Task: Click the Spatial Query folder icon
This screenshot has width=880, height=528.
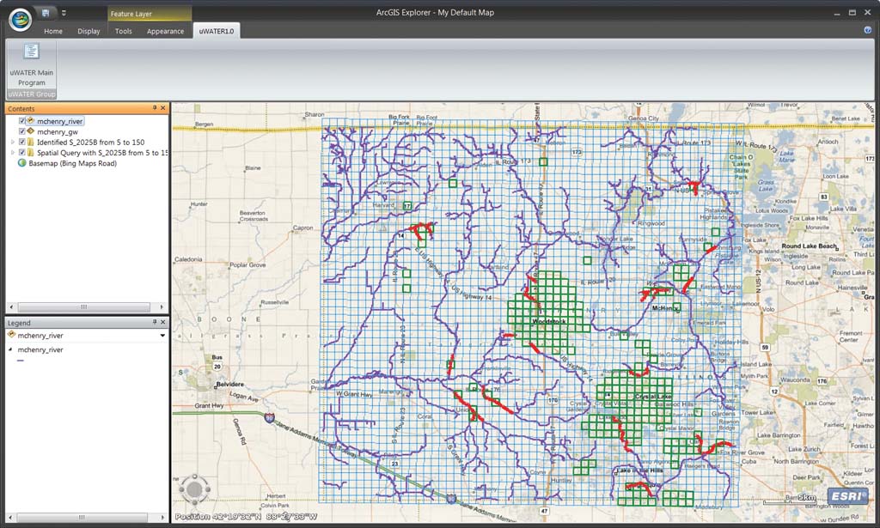Action: 31,153
